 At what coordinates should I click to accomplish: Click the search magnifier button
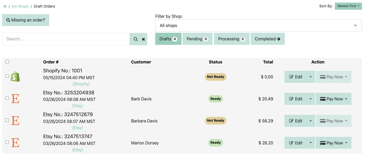coord(136,39)
